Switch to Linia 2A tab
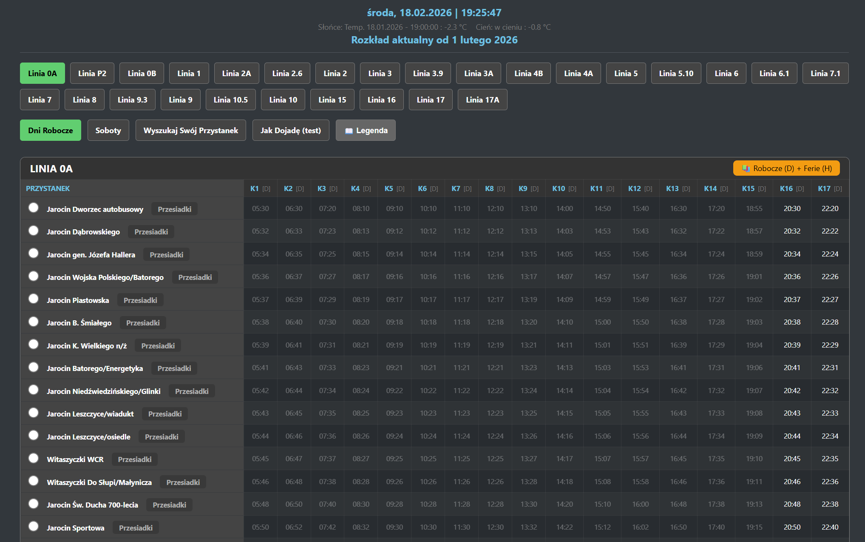The width and height of the screenshot is (865, 542). coord(236,74)
